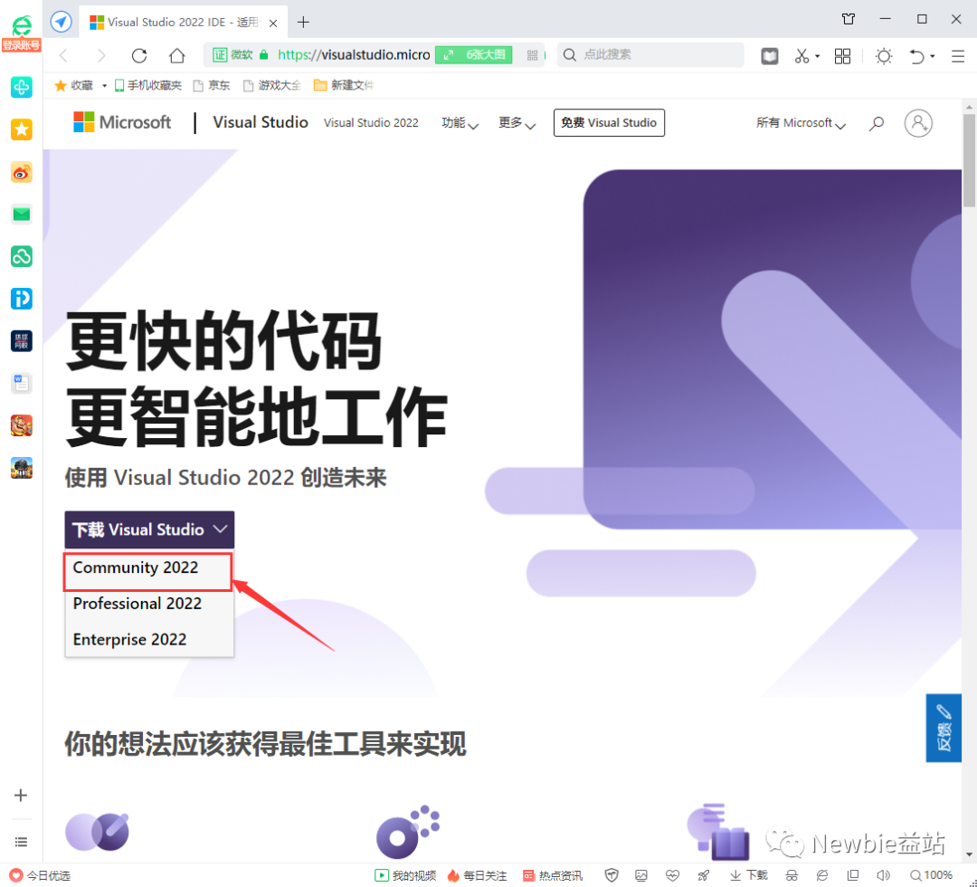This screenshot has width=977, height=887.
Task: Open the app grid icon near the toolbar
Action: [x=842, y=56]
